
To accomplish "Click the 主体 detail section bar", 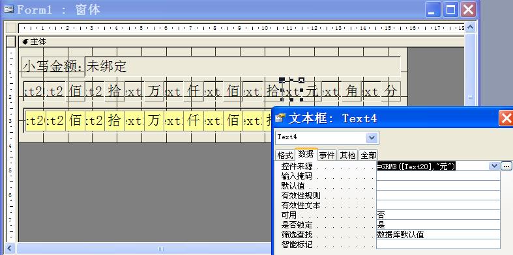I will click(241, 42).
